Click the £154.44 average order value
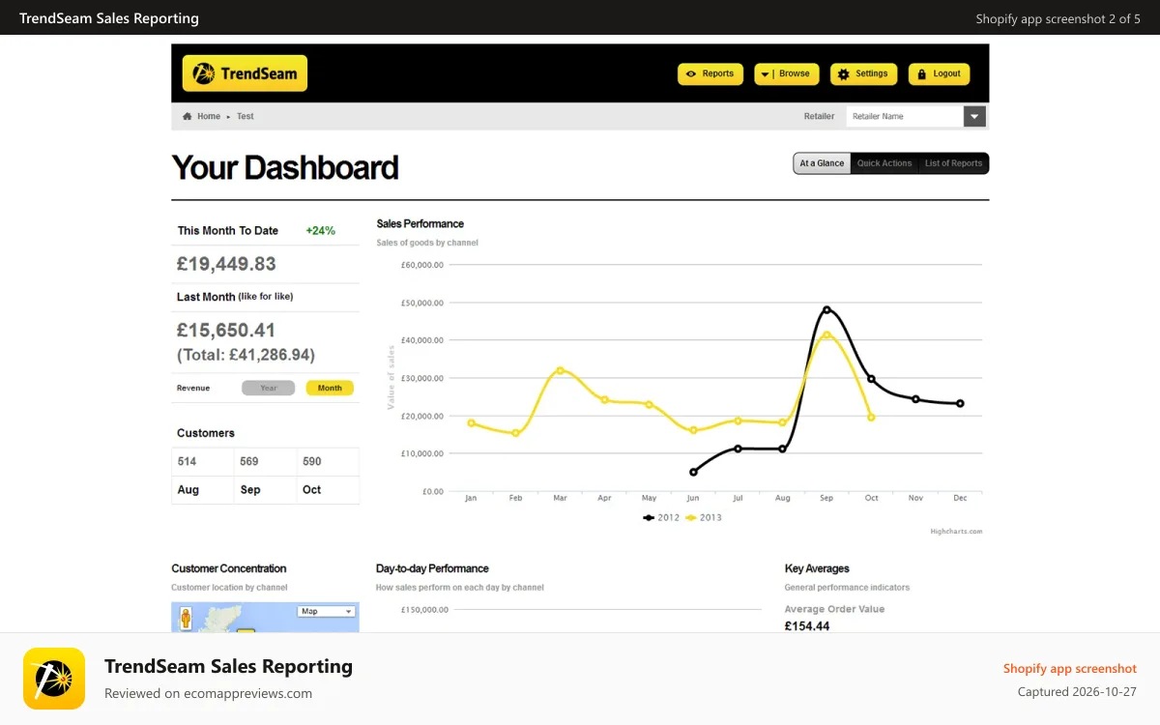The image size is (1160, 725). (807, 626)
